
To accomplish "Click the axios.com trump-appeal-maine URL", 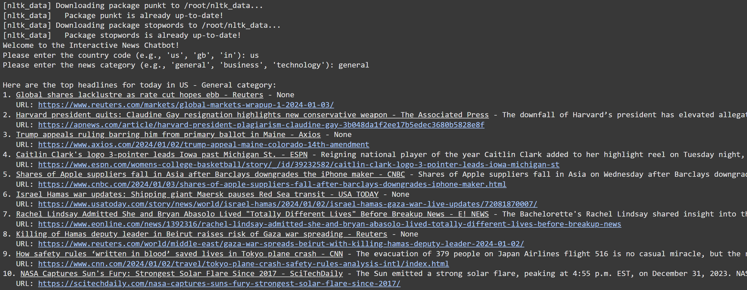I will [203, 144].
